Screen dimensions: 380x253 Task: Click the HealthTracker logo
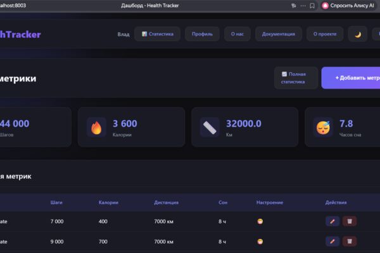(20, 34)
